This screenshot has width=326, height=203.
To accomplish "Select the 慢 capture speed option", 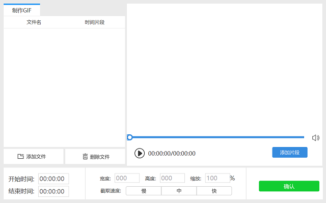I will pos(144,191).
